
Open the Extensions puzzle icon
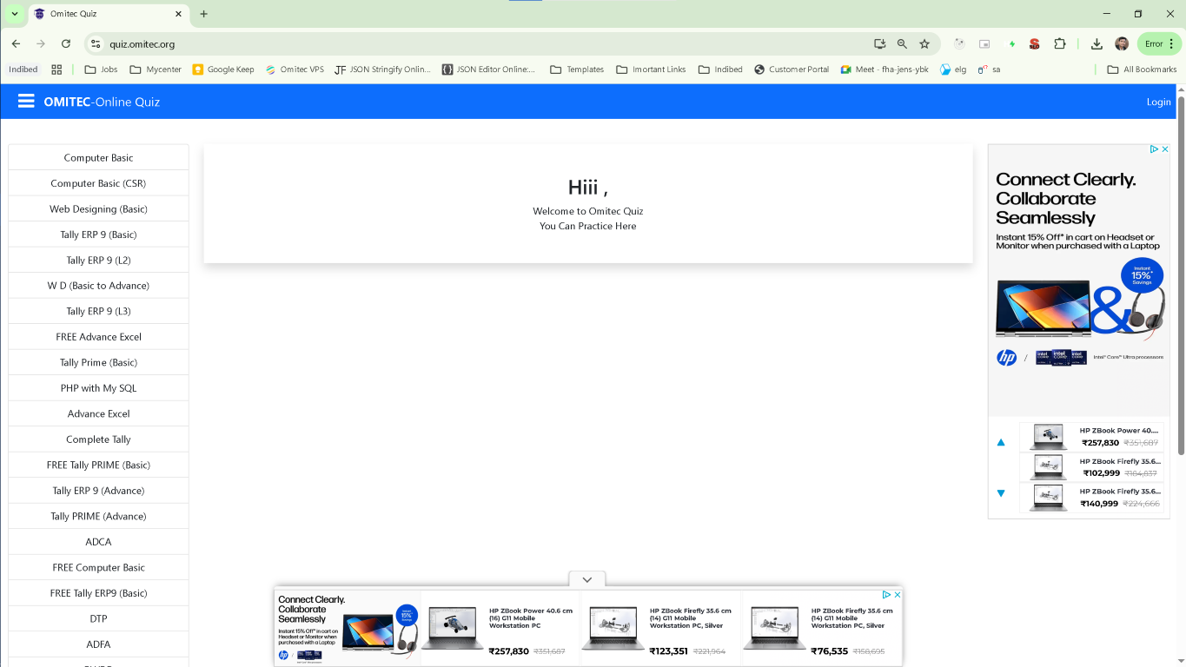[1059, 43]
